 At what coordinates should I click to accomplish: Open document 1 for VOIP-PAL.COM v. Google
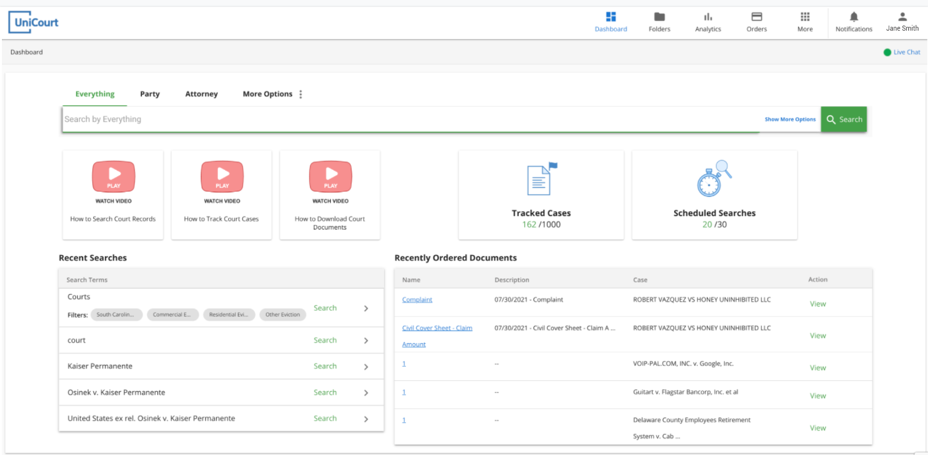tap(404, 364)
